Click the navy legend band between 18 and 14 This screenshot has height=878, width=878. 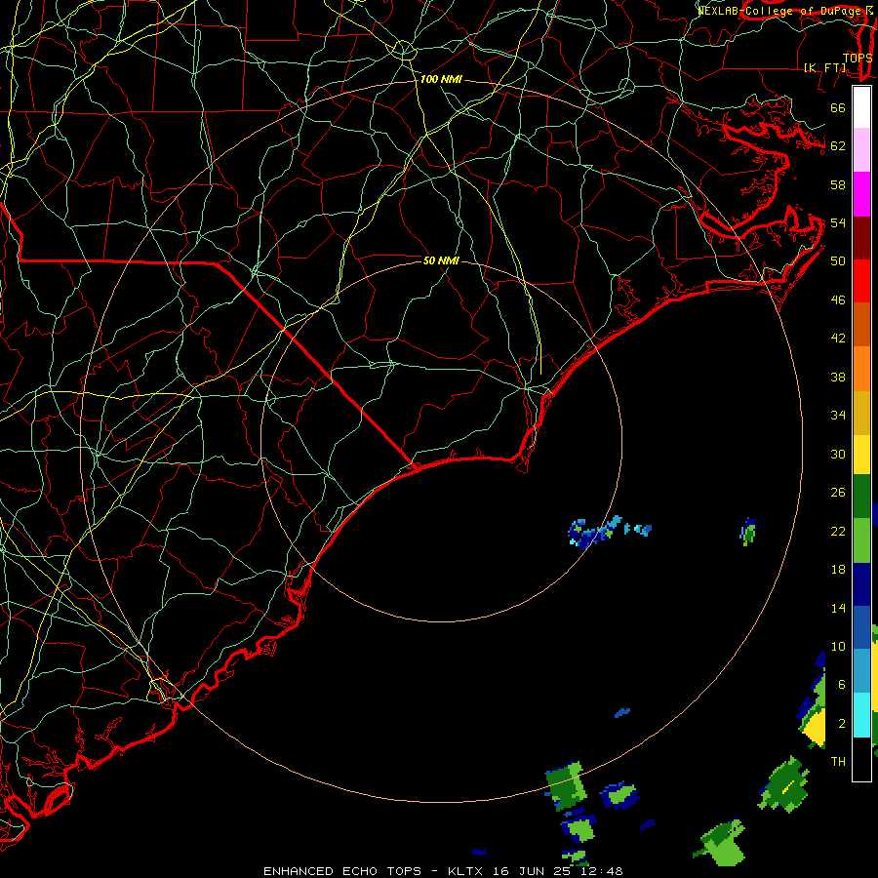(861, 584)
